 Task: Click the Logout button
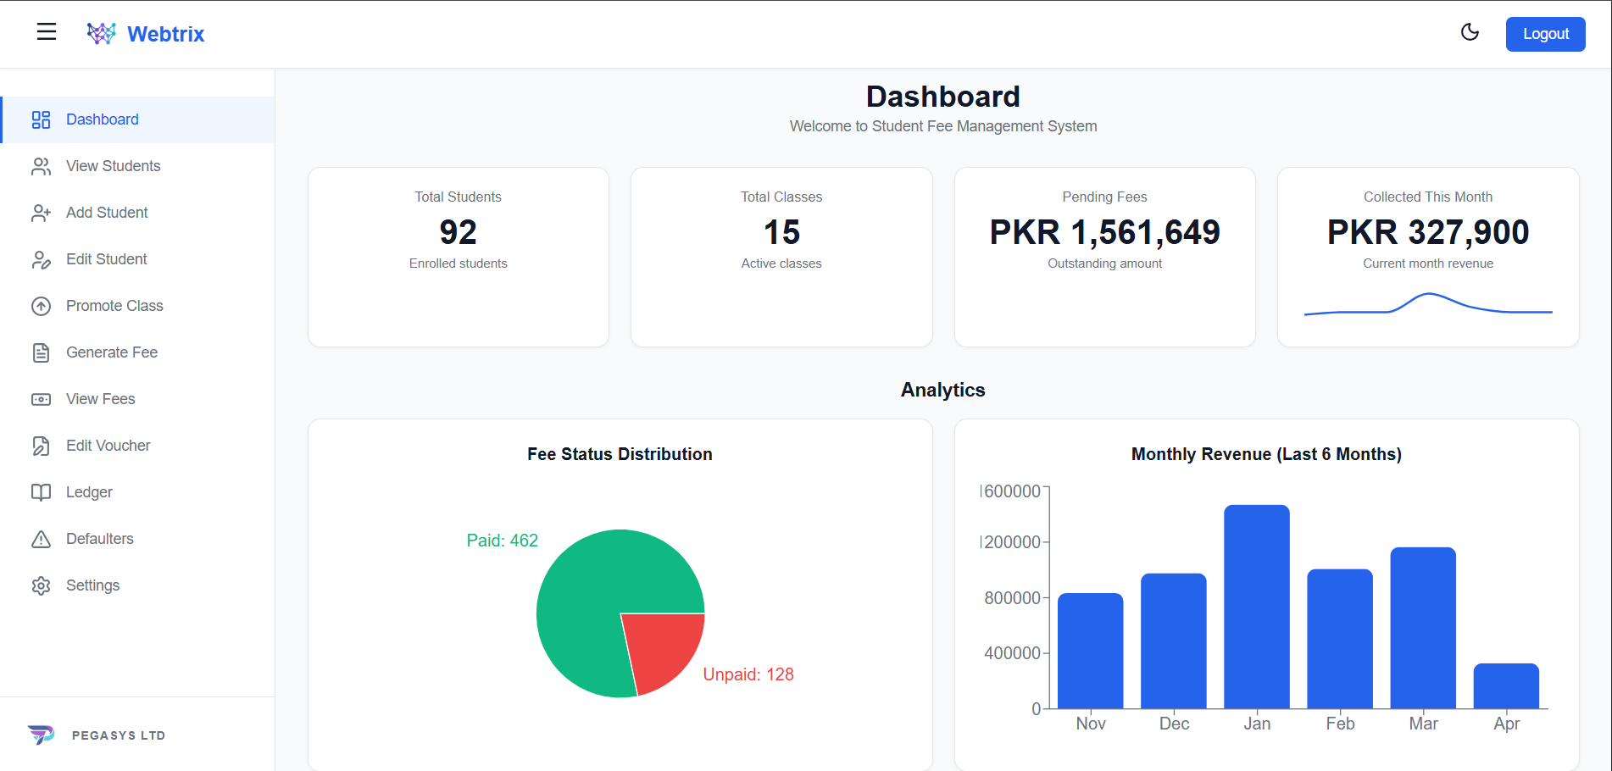point(1545,34)
